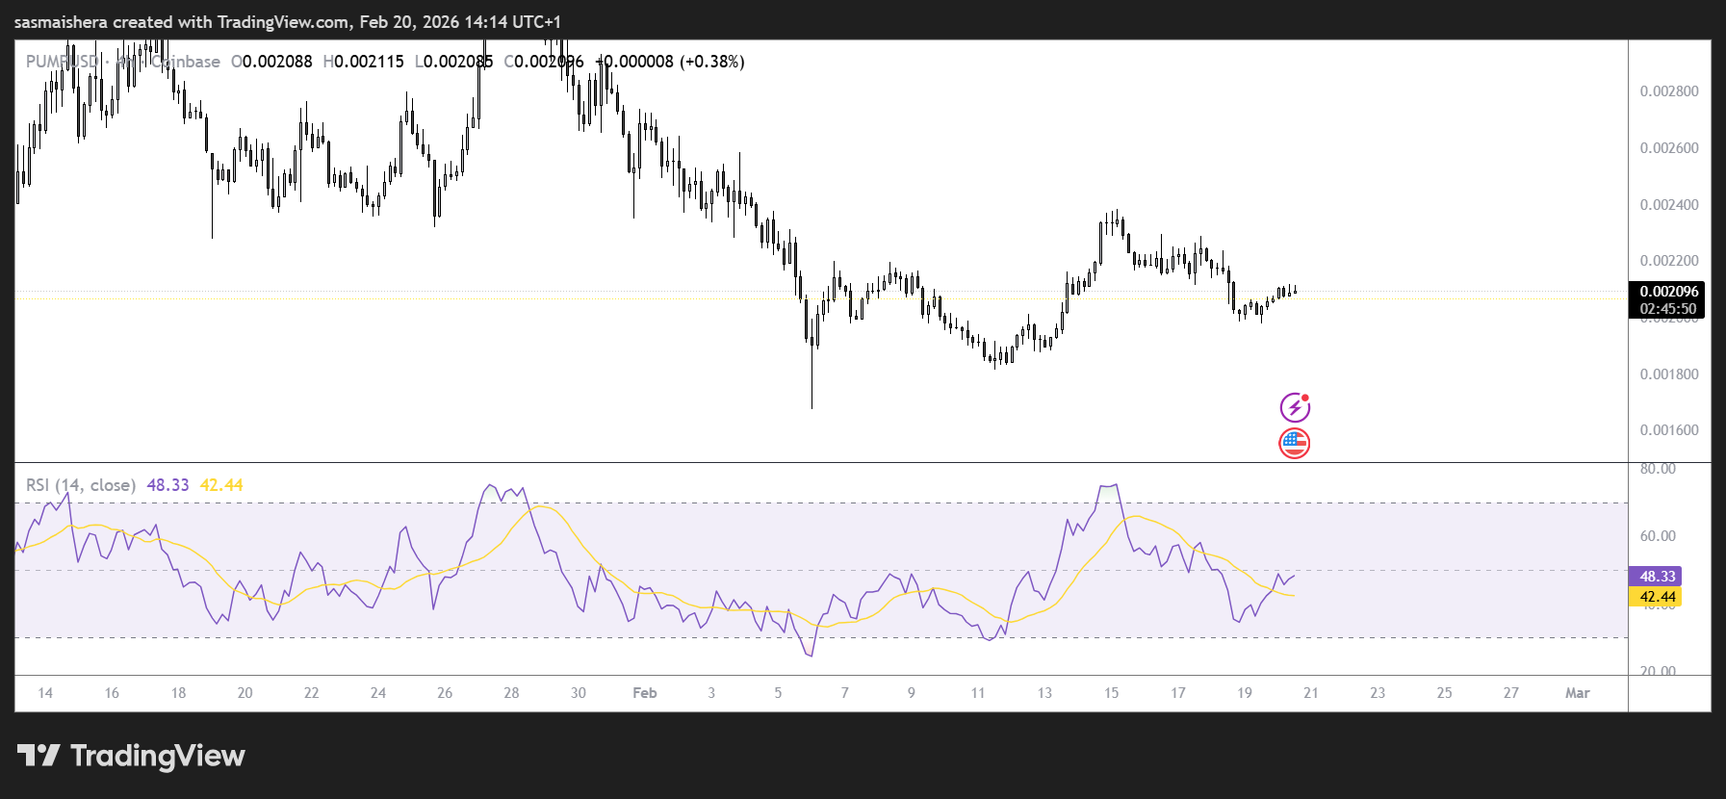
Task: Click the high value H0.002115
Action: pos(364,62)
